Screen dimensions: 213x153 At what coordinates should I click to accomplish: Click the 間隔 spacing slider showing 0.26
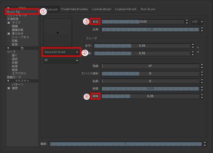pyautogui.click(x=150, y=96)
